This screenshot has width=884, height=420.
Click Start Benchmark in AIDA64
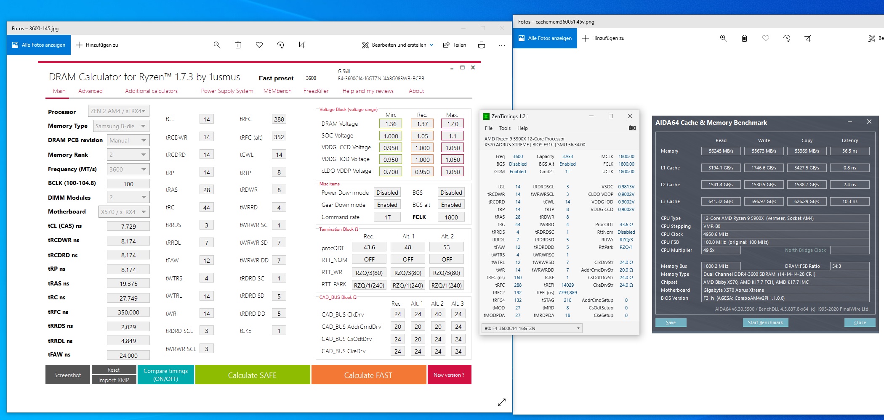click(765, 322)
